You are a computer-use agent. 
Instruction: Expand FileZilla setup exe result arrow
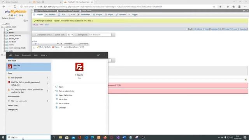pos(47,84)
